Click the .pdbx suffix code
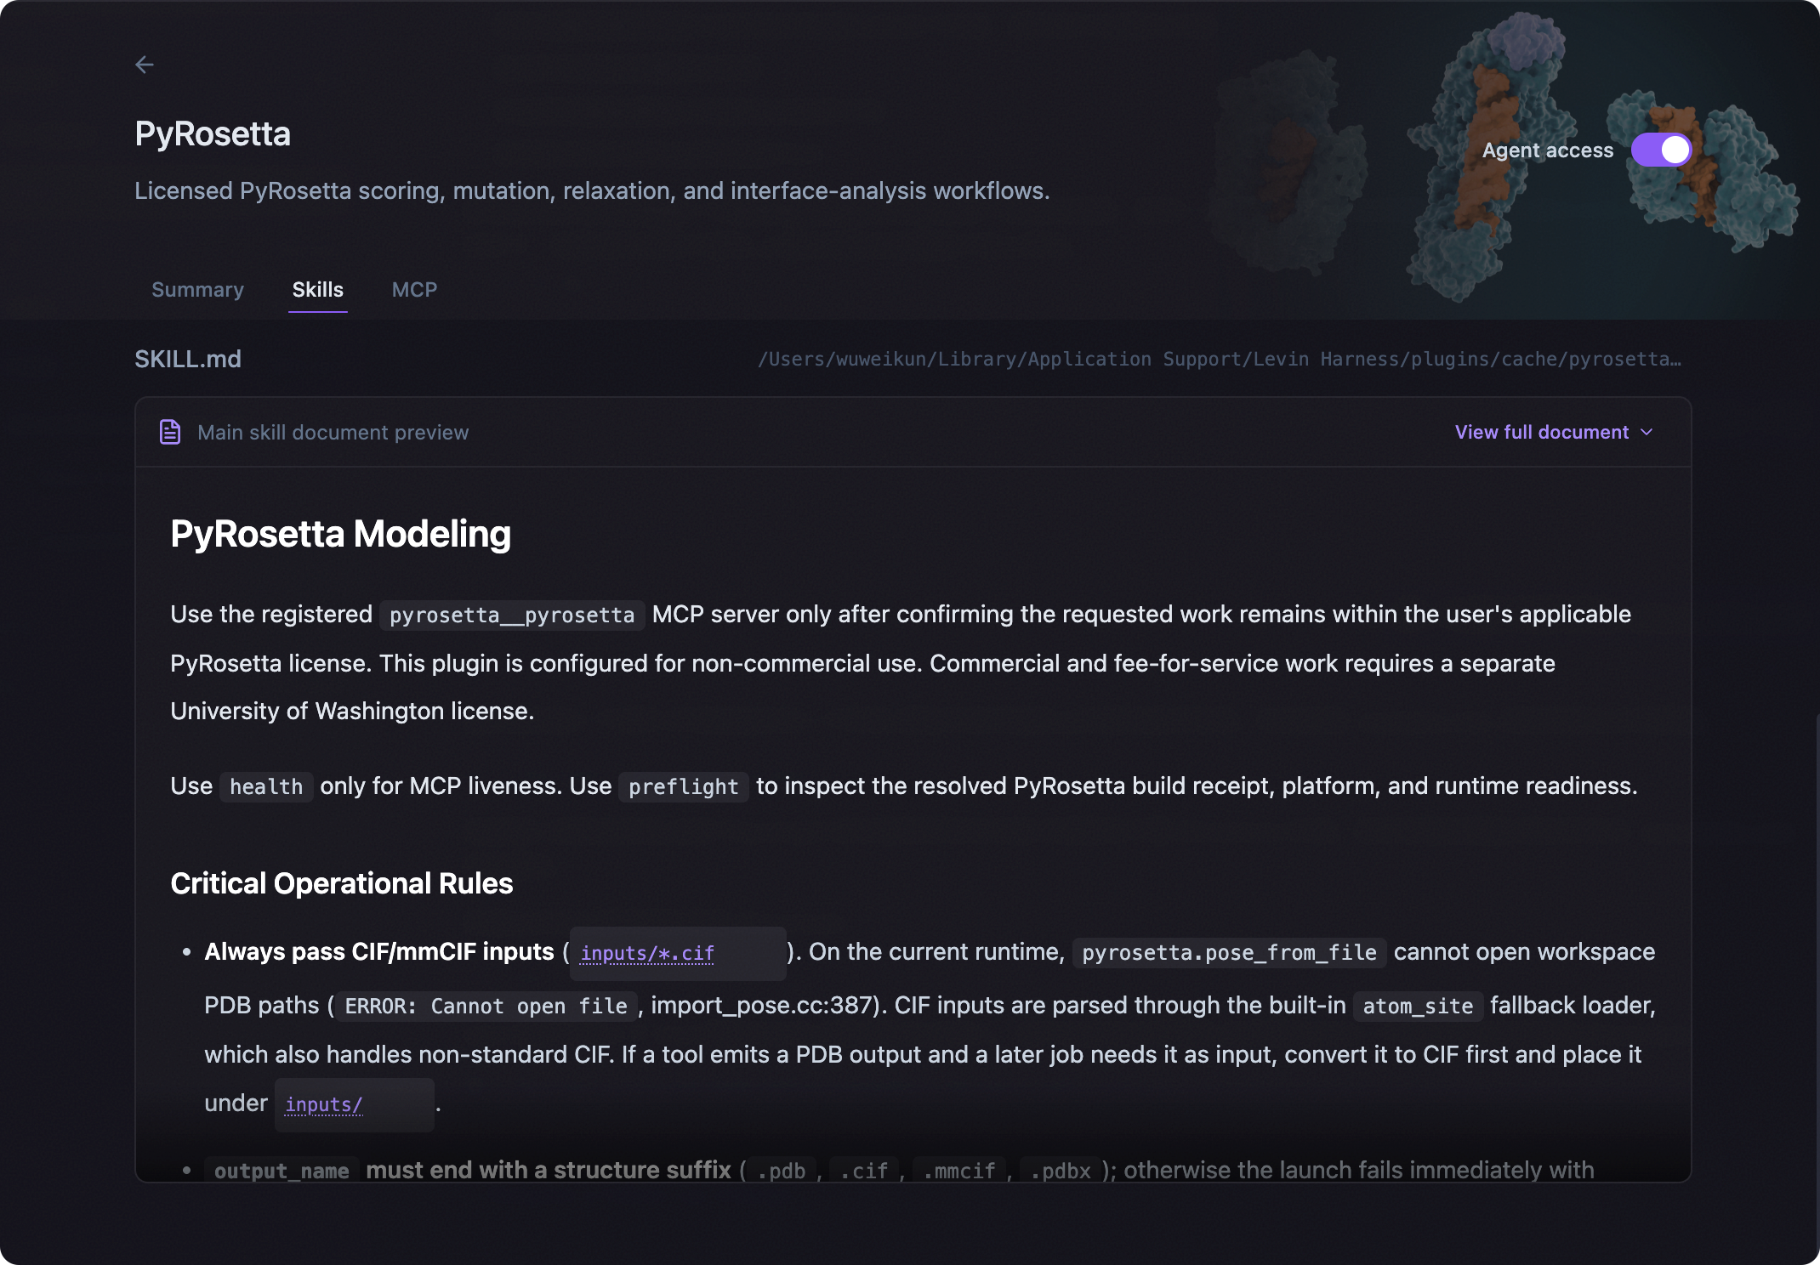The height and width of the screenshot is (1265, 1820). (1060, 1171)
